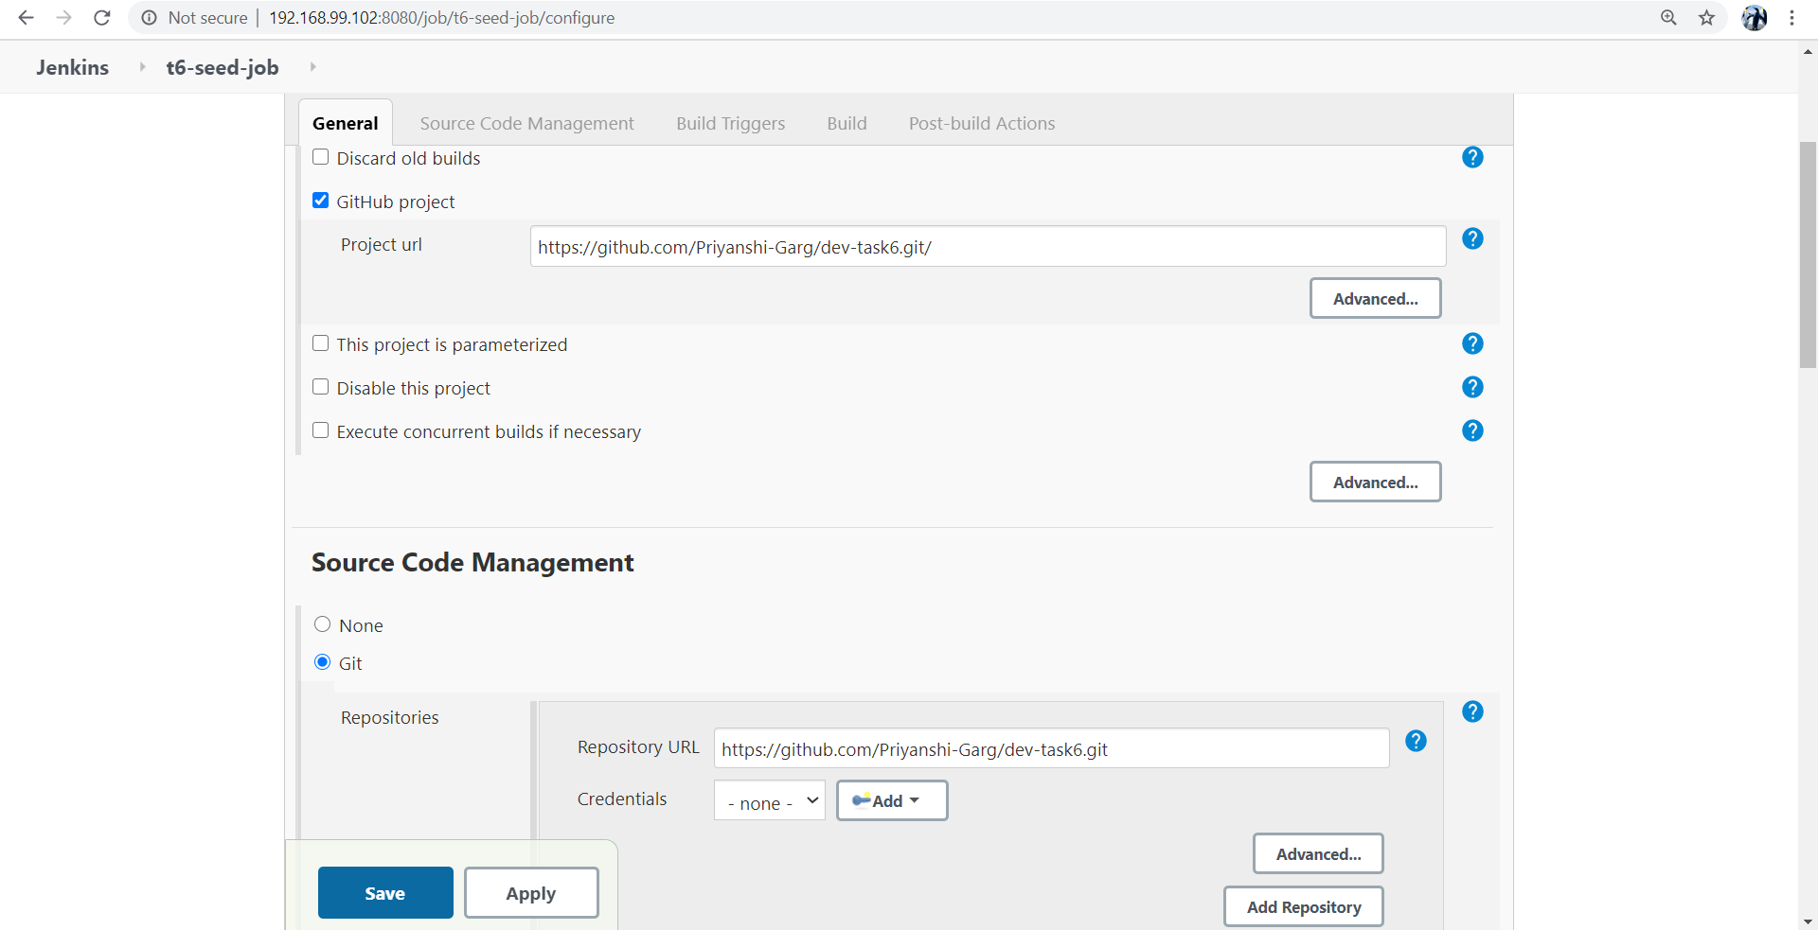This screenshot has width=1818, height=930.
Task: Open the Post-build Actions tab
Action: (981, 123)
